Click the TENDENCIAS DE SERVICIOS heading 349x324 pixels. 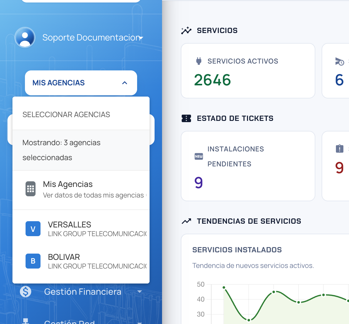249,221
